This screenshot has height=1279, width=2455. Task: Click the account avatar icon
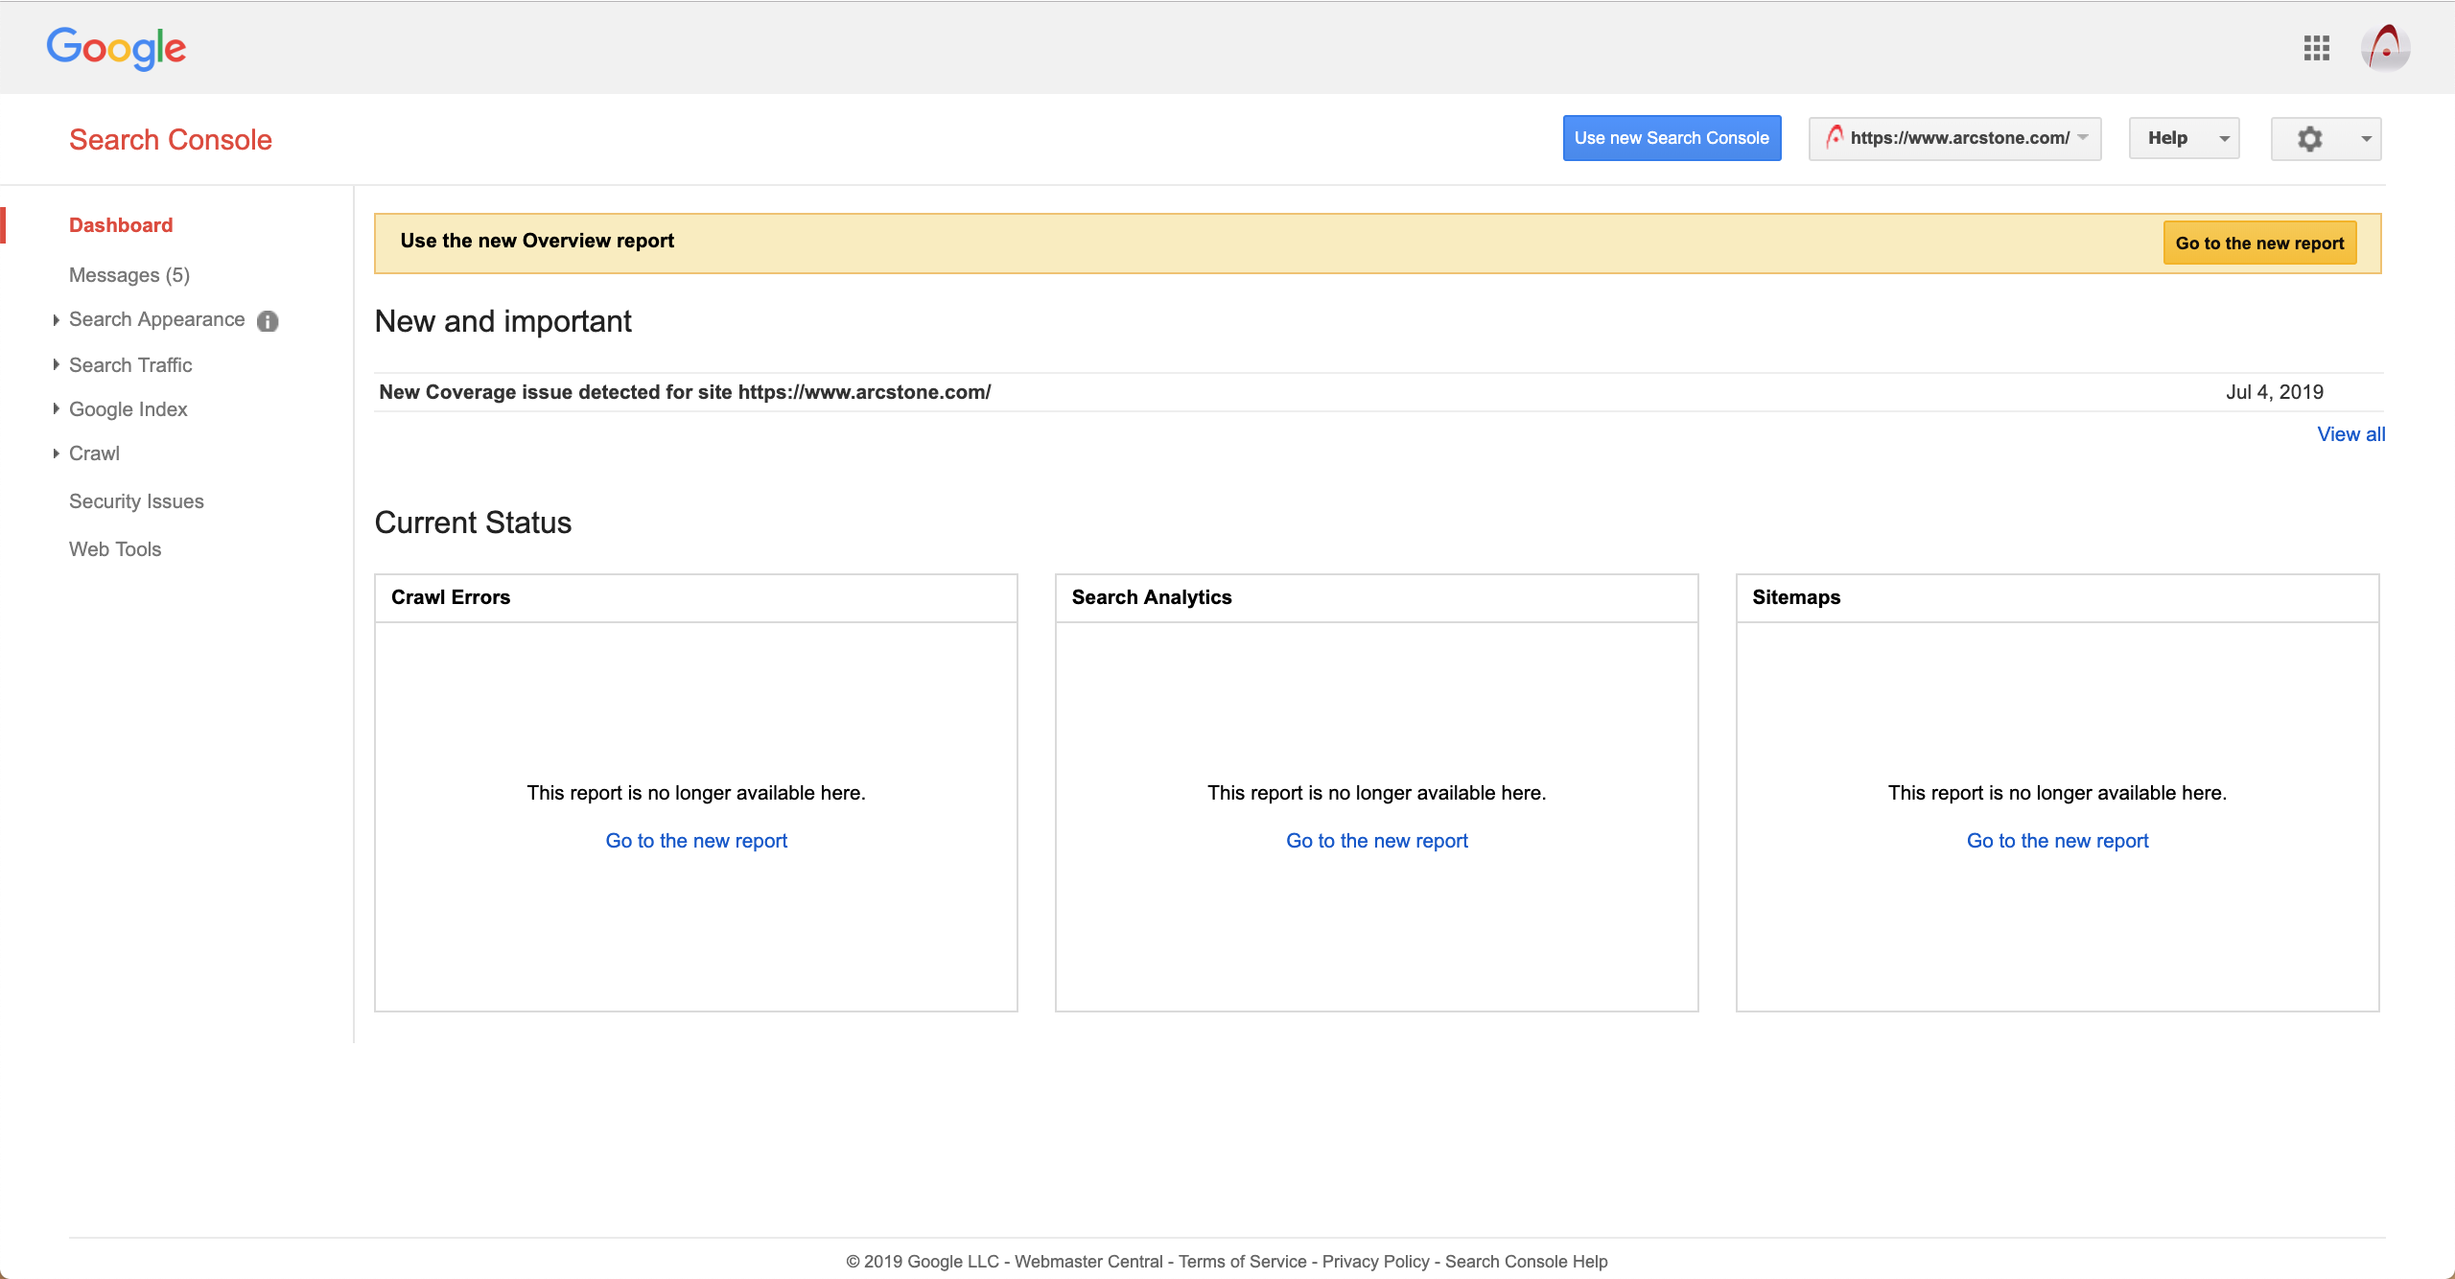point(2385,48)
